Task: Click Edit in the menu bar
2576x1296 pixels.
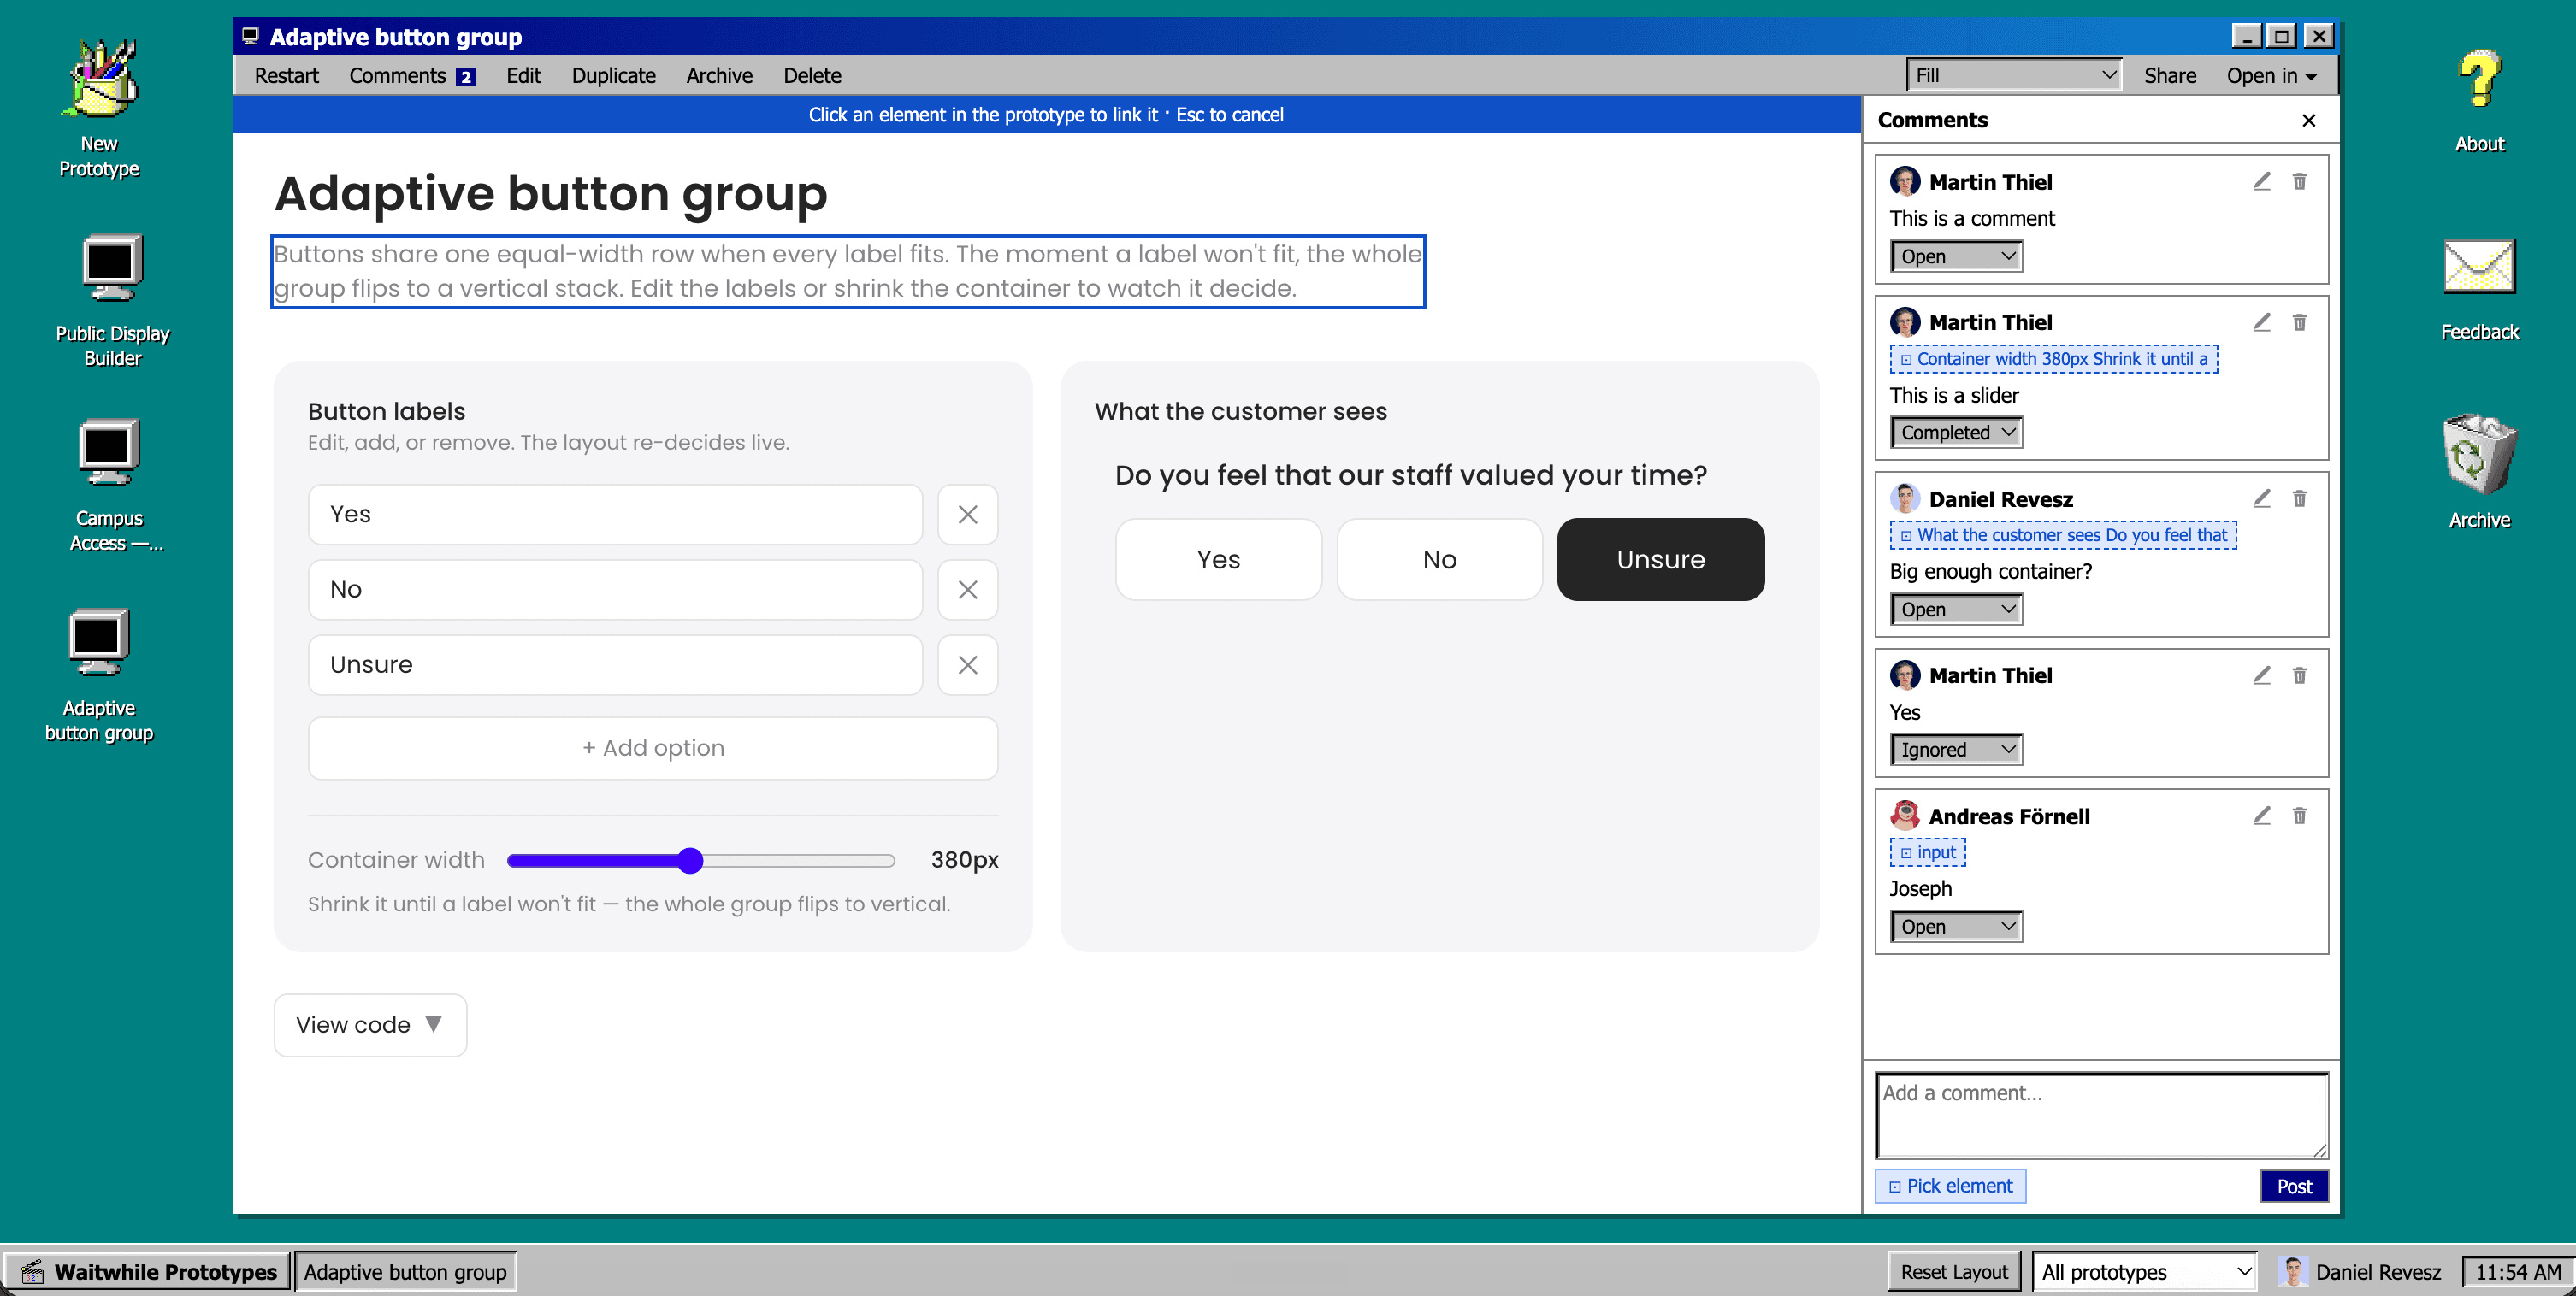Action: [x=523, y=76]
